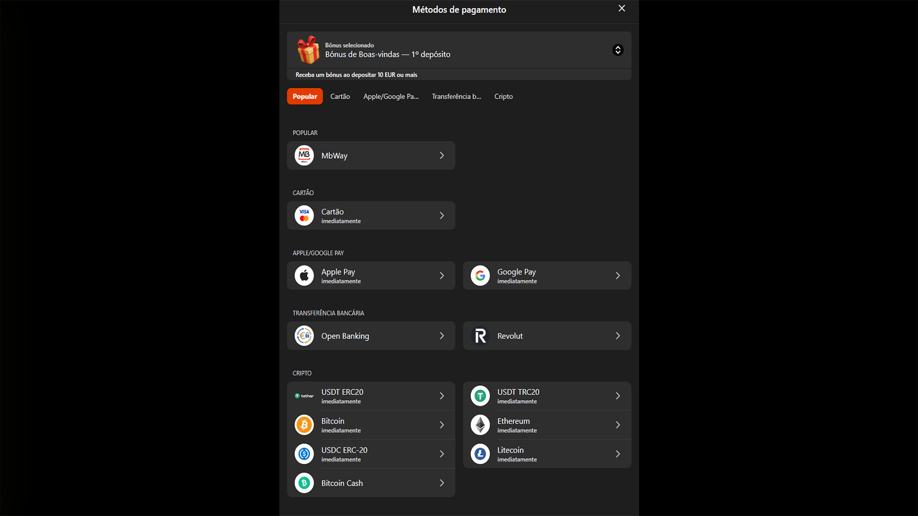
Task: Choose the Cartão payment method label
Action: (x=333, y=212)
